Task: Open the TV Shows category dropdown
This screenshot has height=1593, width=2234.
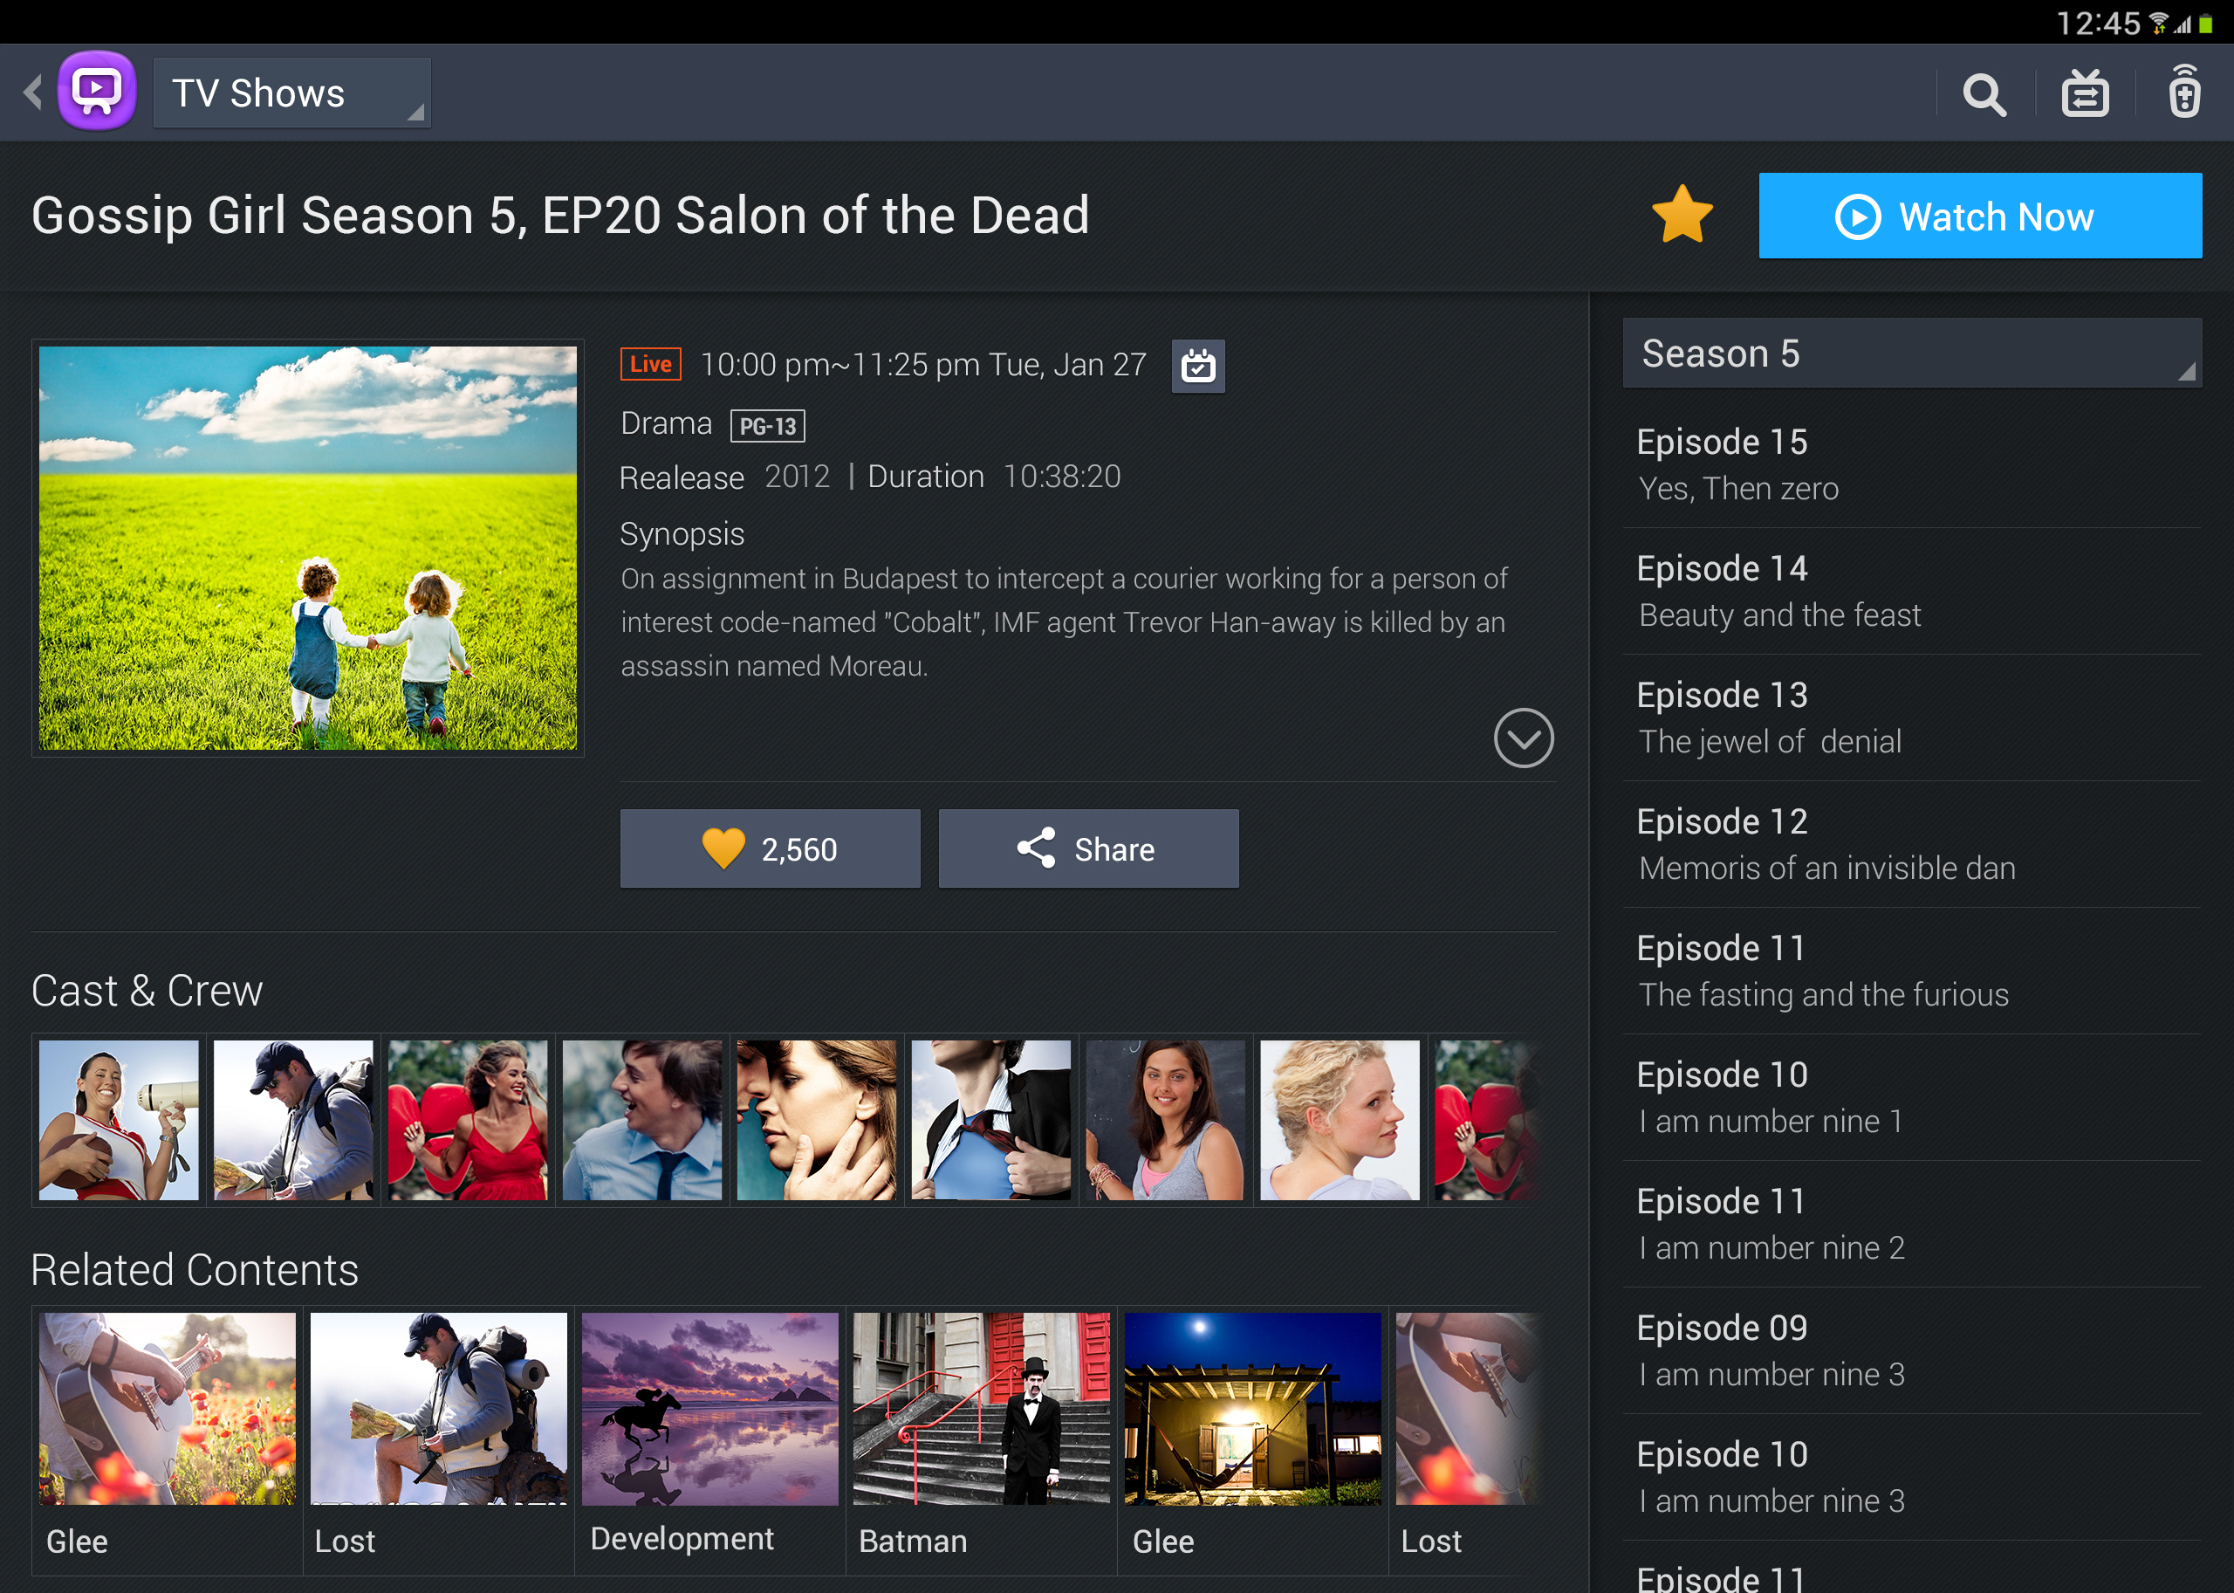Action: click(x=291, y=93)
